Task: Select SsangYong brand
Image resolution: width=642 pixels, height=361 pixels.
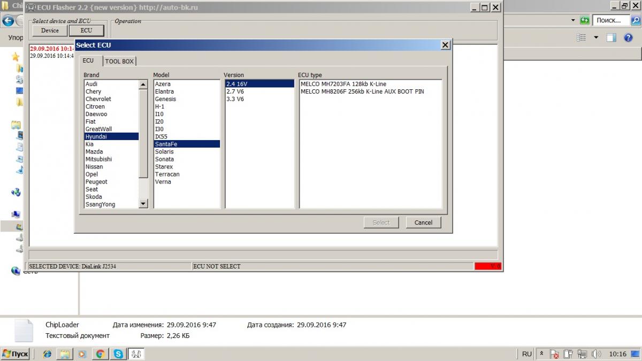Action: (111, 204)
